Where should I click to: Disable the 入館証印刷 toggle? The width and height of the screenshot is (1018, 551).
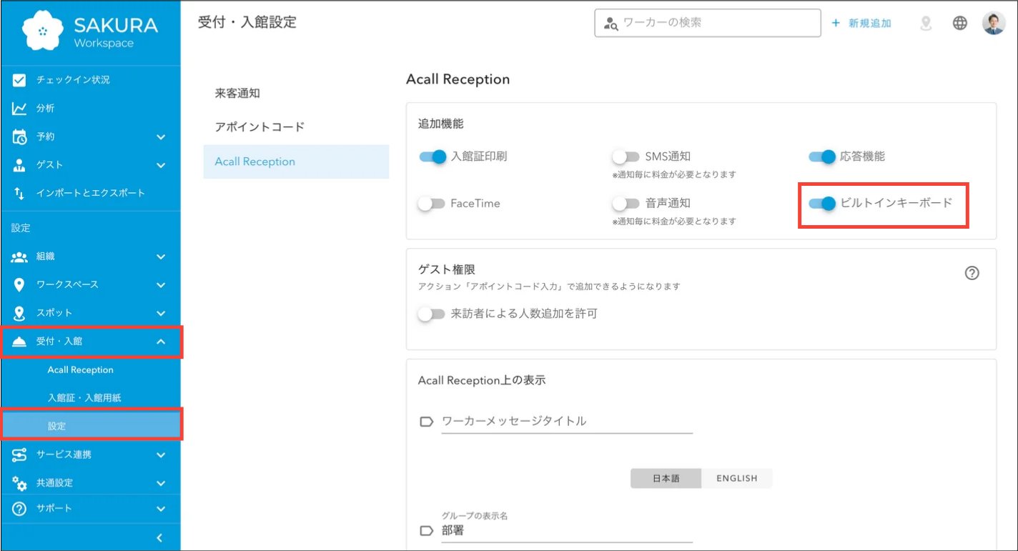tap(433, 157)
